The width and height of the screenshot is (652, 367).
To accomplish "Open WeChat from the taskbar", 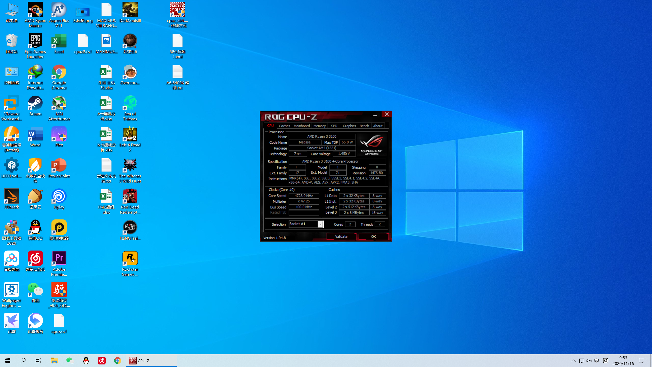I will [x=70, y=361].
